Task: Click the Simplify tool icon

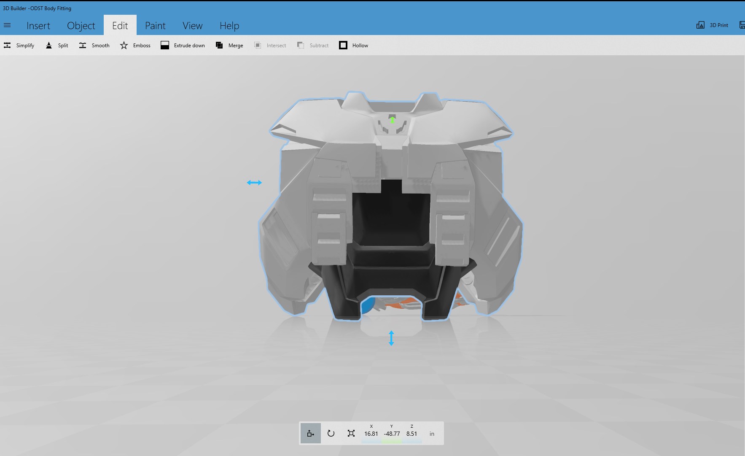Action: (x=7, y=45)
